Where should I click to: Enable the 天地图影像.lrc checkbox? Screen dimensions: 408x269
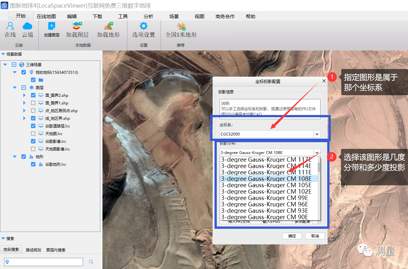point(33,149)
